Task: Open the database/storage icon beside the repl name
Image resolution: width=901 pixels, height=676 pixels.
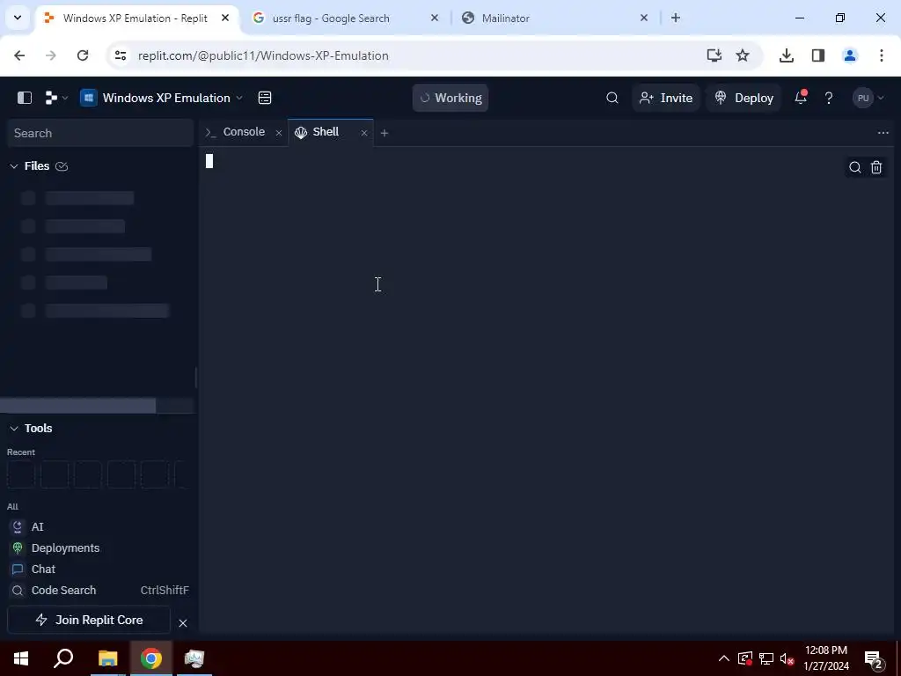Action: click(x=264, y=98)
